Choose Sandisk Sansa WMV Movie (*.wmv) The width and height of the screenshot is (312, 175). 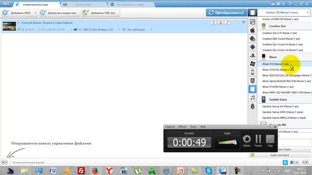click(x=283, y=112)
